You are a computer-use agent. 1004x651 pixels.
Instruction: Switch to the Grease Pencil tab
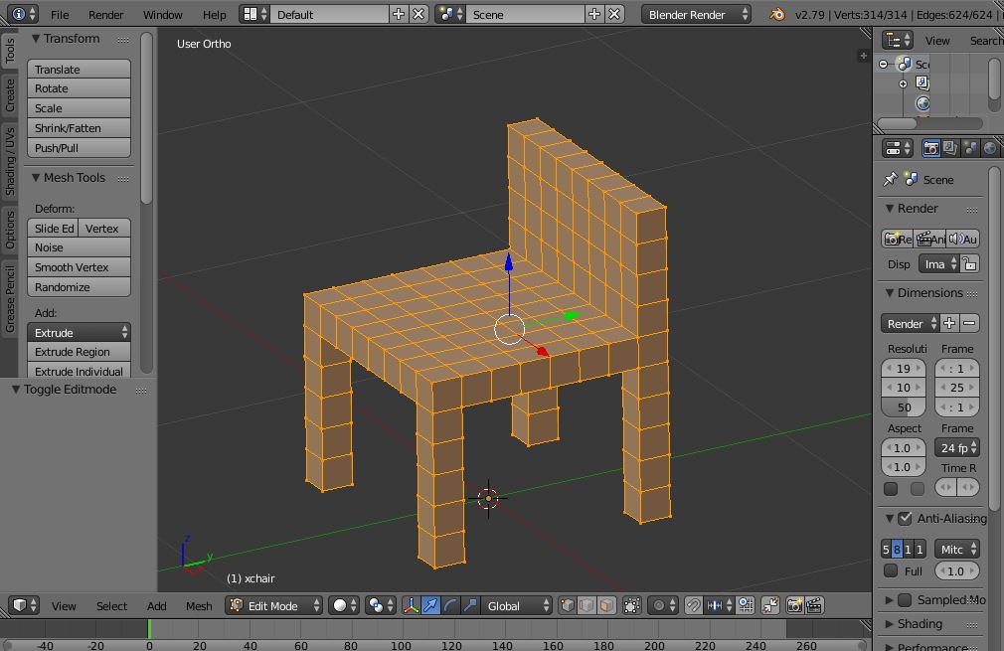coord(10,299)
